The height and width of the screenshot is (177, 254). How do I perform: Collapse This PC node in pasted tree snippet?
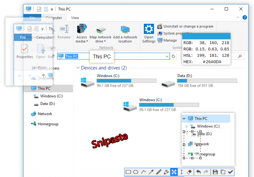pyautogui.click(x=184, y=118)
